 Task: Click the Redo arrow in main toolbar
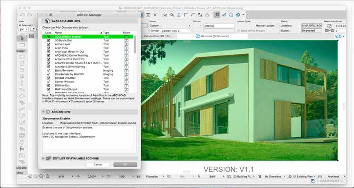point(30,15)
